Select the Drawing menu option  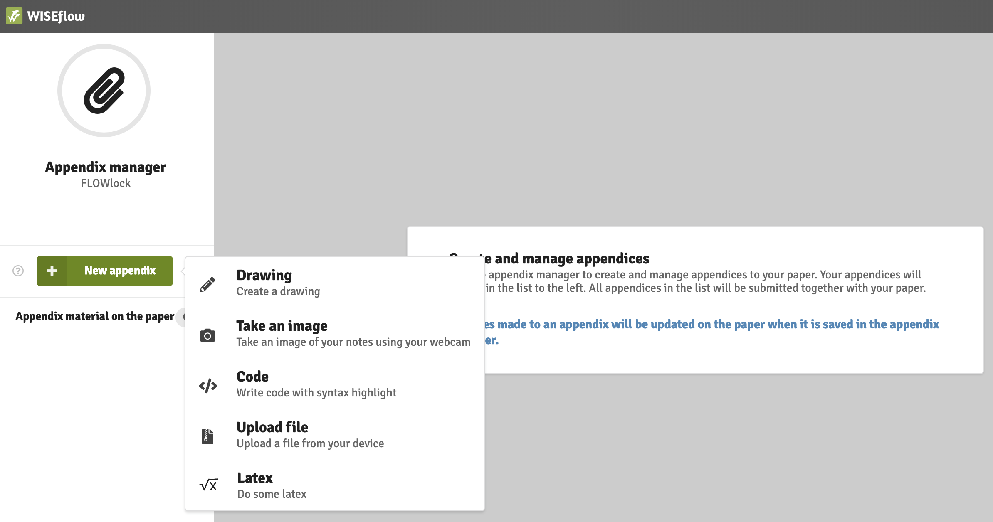(335, 283)
